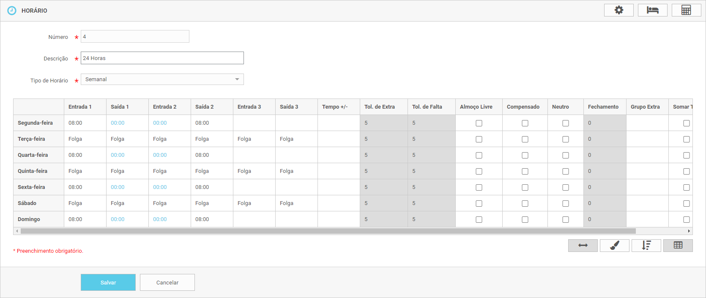The image size is (706, 298).
Task: Click the Cancelar button
Action: click(167, 282)
